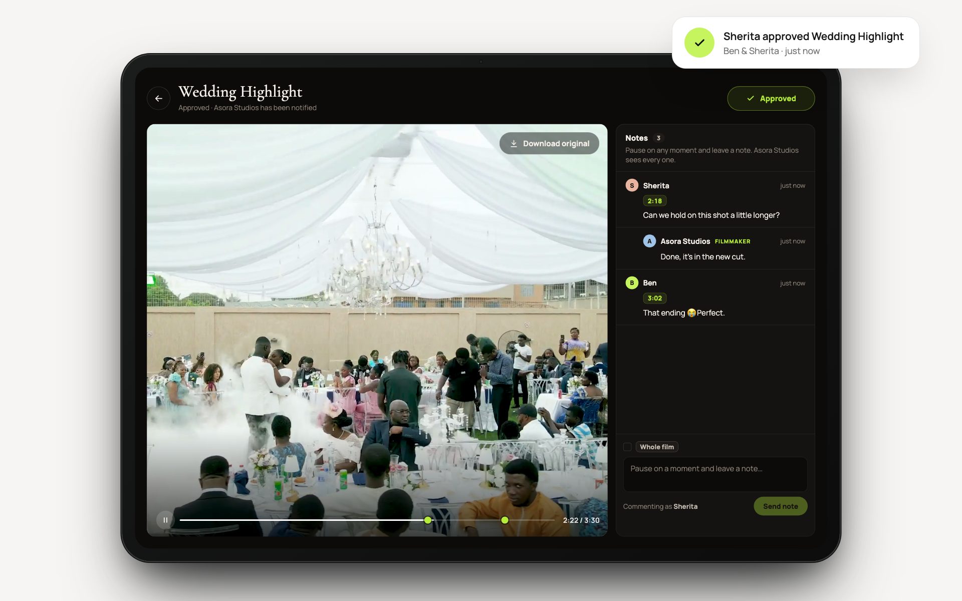Focus the 'Pause on a moment' note field
962x601 pixels.
[715, 474]
